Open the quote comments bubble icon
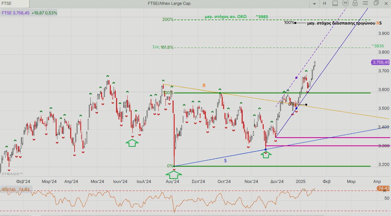This screenshot has height=216, width=391. (345, 3)
